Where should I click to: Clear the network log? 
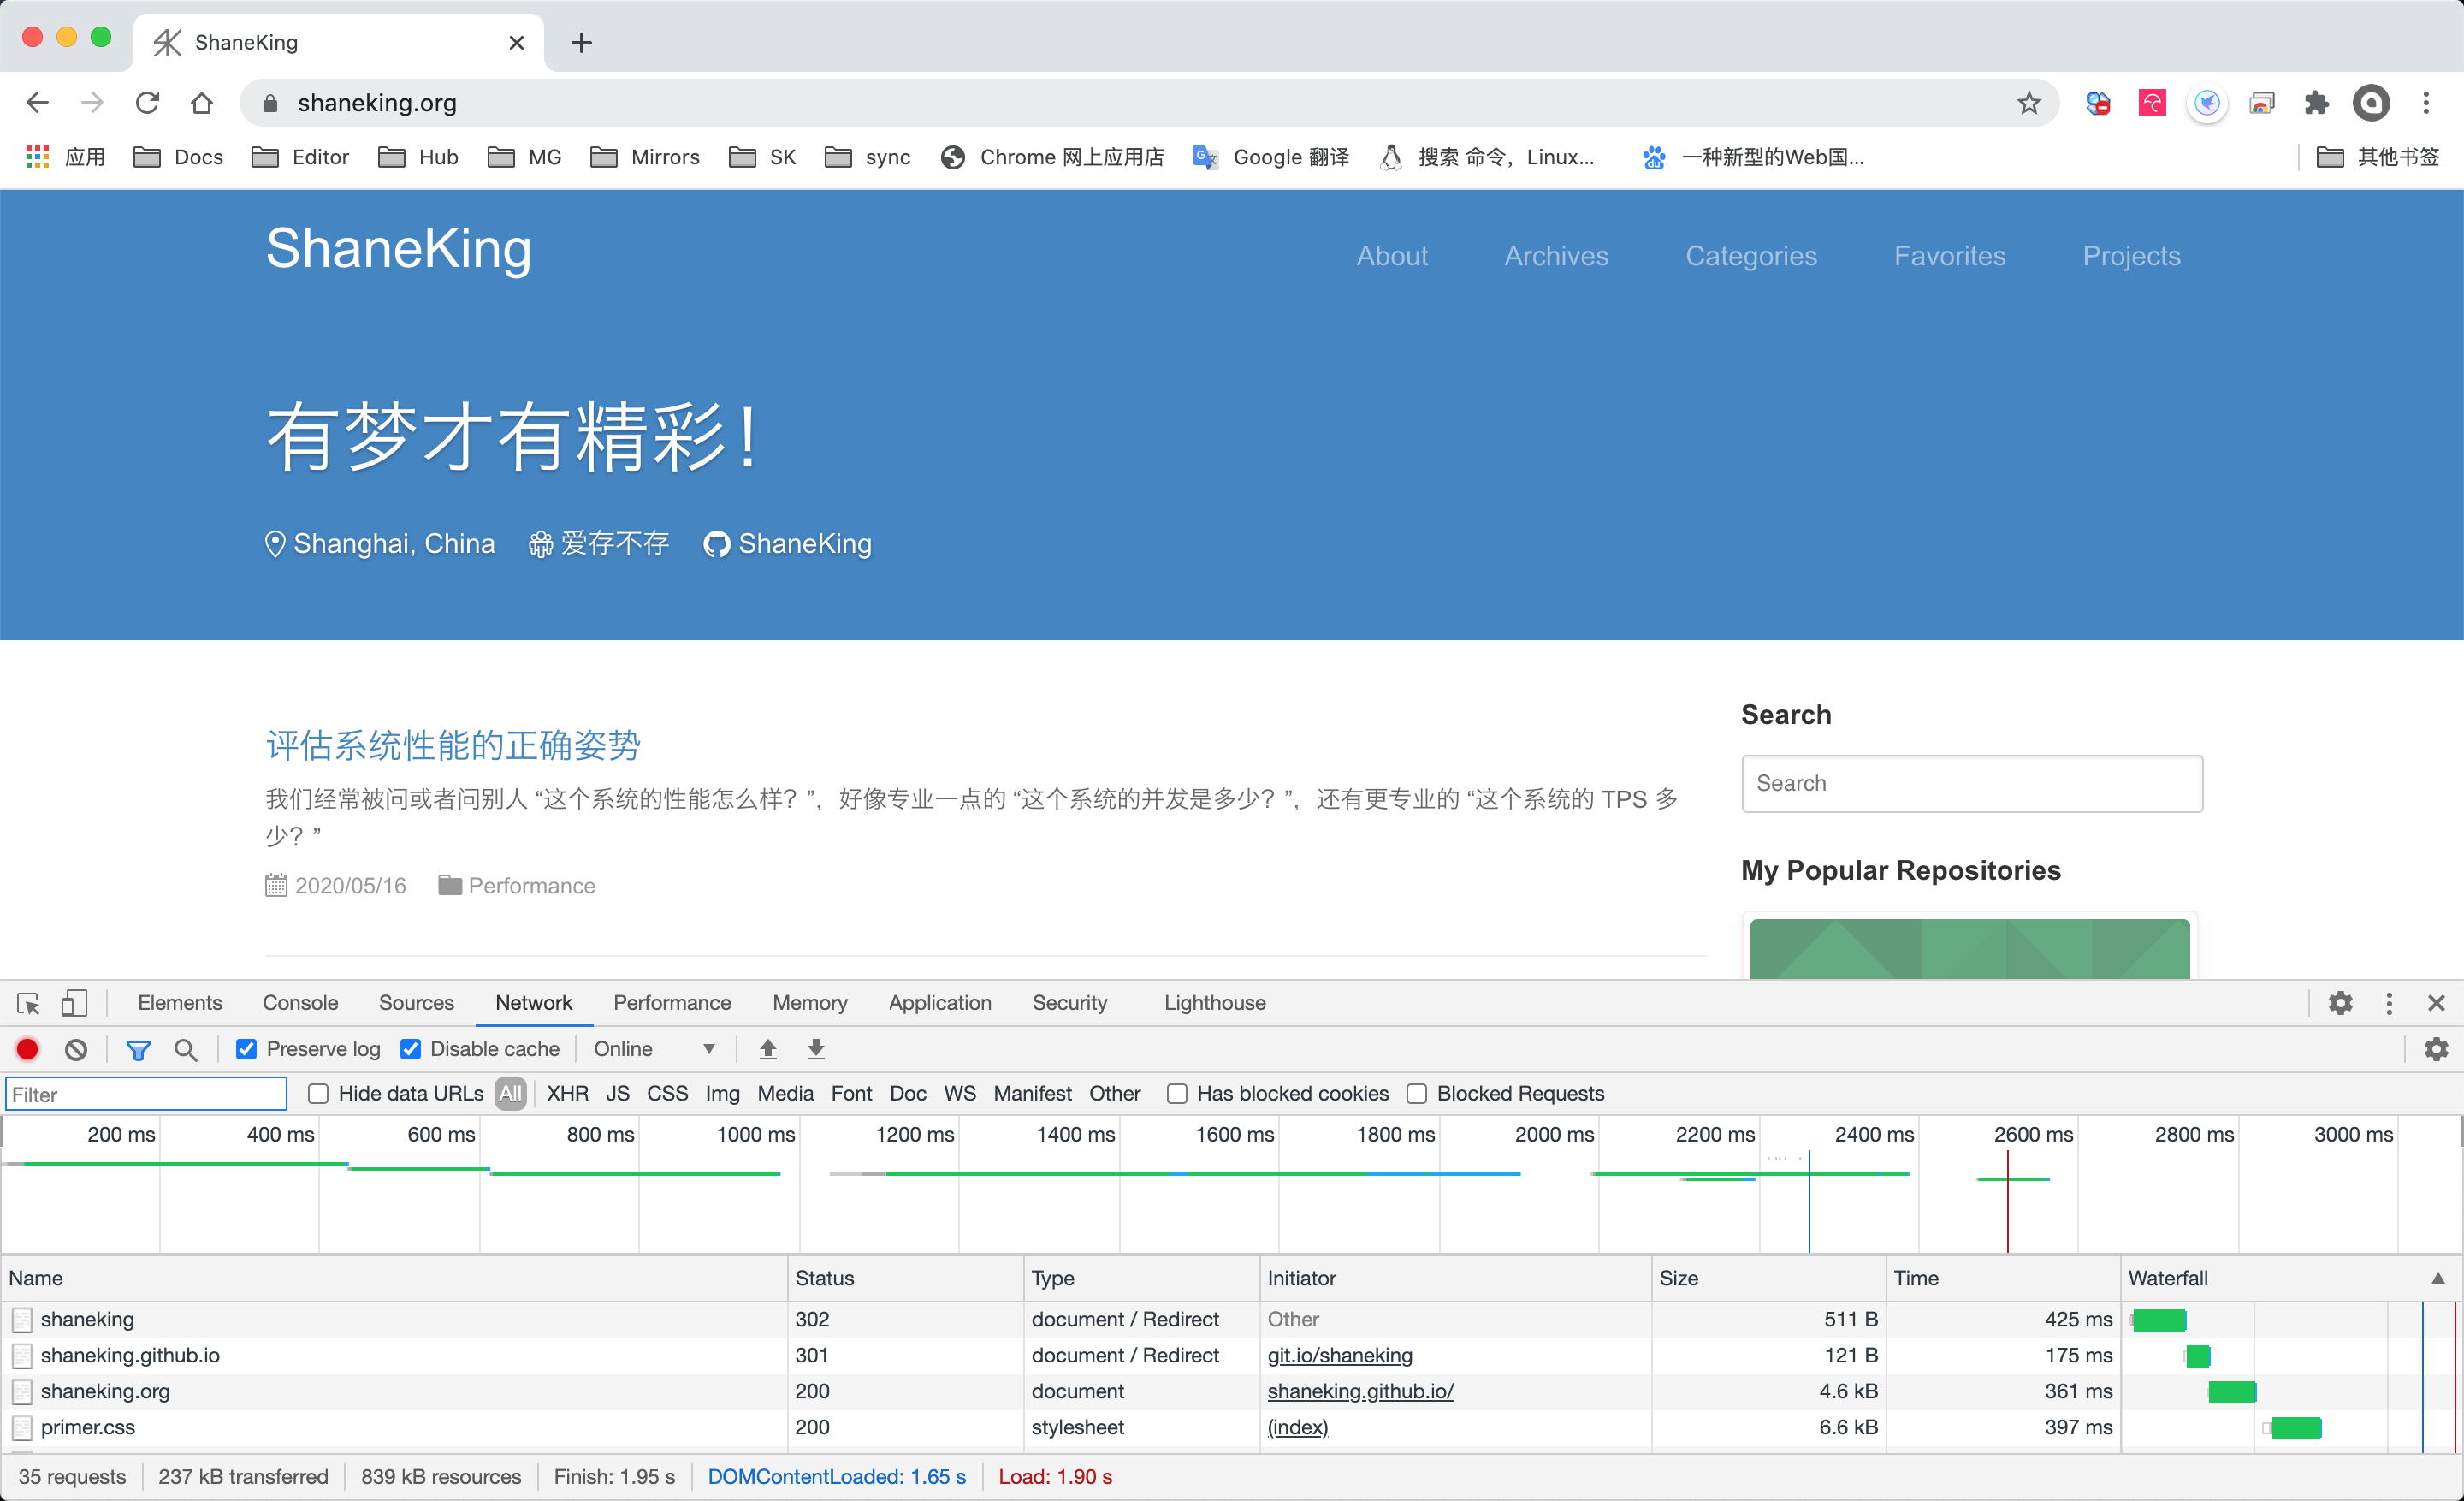click(76, 1049)
